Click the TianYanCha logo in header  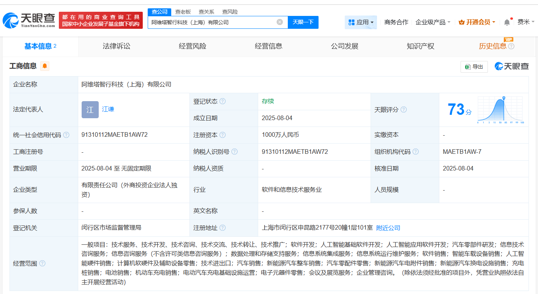point(28,20)
